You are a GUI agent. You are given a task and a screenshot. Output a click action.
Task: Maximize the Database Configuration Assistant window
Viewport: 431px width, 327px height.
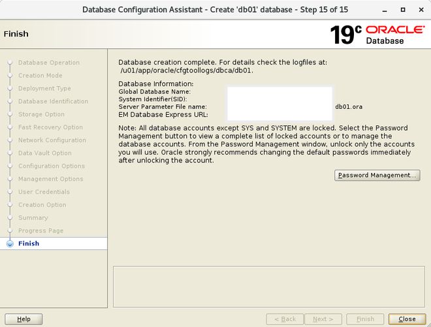[403, 10]
